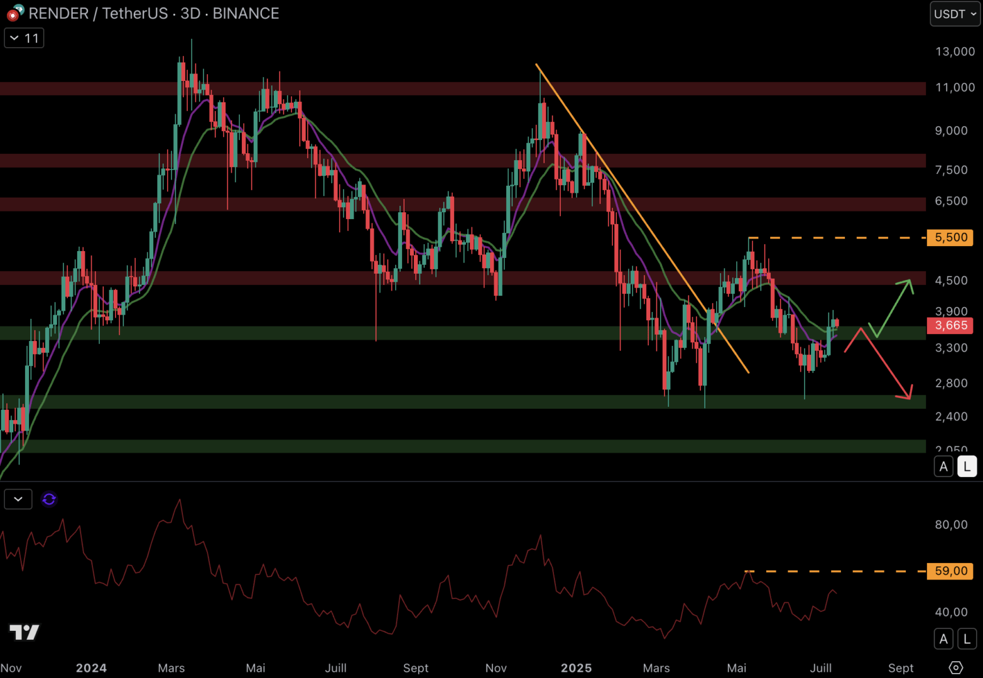Select the orange descending trendline
This screenshot has height=678, width=983.
point(642,218)
